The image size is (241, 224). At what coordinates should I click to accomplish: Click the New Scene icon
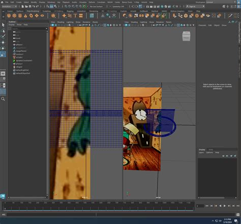tap(22, 7)
